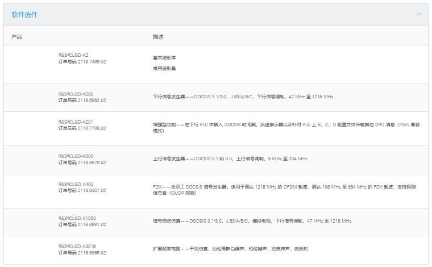
Task: Open the R&S®CLGD-K400 product entry
Action: (76, 184)
